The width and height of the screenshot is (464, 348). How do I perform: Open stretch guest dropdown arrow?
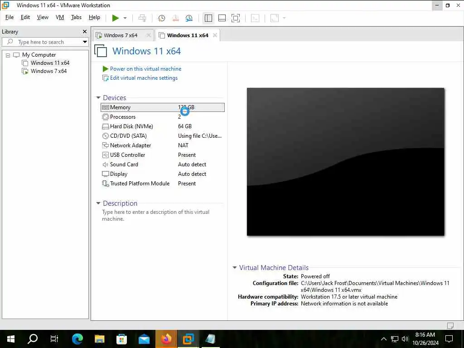(284, 18)
